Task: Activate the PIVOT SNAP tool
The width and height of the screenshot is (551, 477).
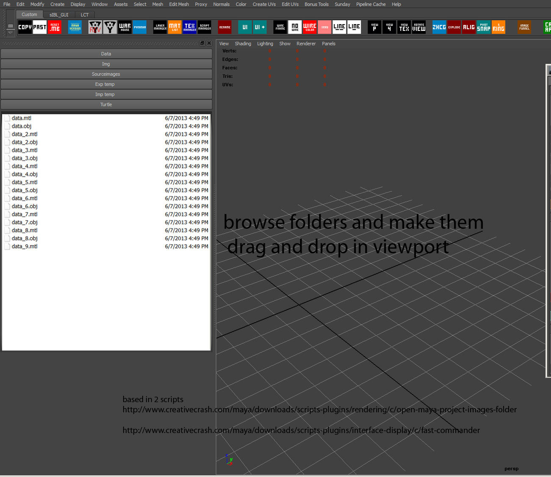Action: click(483, 27)
